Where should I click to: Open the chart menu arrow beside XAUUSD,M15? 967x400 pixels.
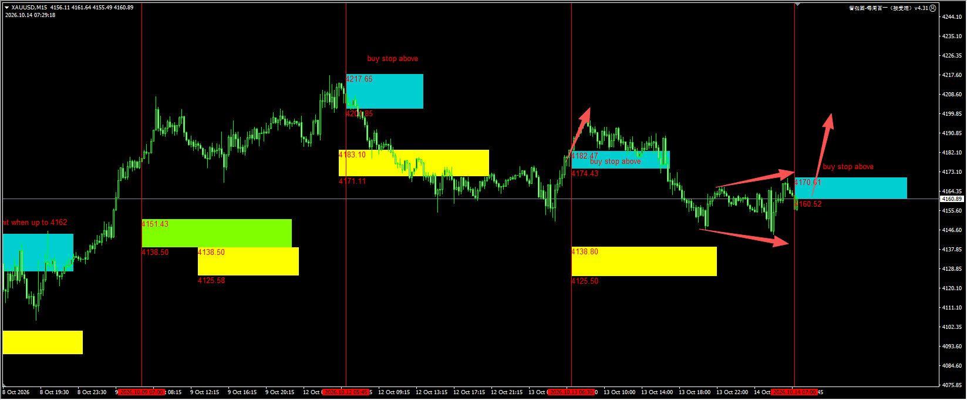(x=6, y=8)
